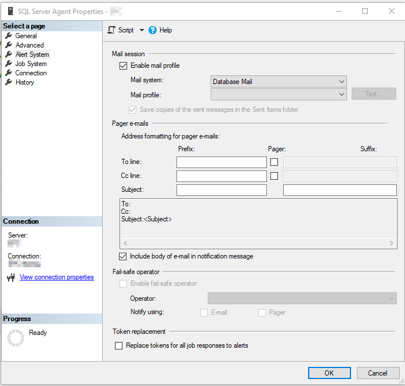
Task: Click the preview box right scroll arrow
Action: 392,243
